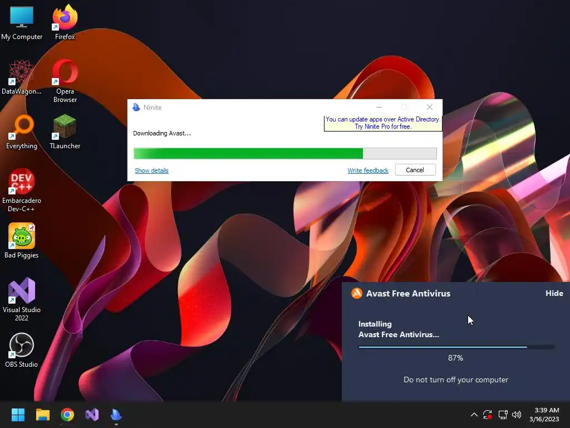Click Do not turn off your computer text
This screenshot has width=570, height=428.
point(456,380)
